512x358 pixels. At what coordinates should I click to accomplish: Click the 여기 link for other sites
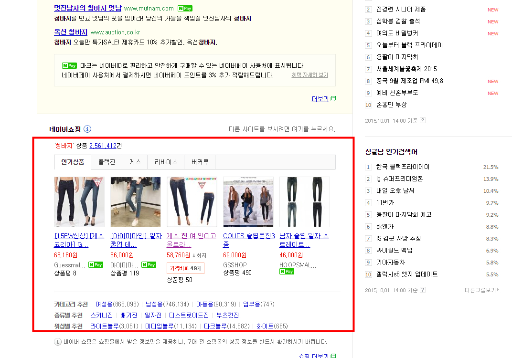click(297, 129)
